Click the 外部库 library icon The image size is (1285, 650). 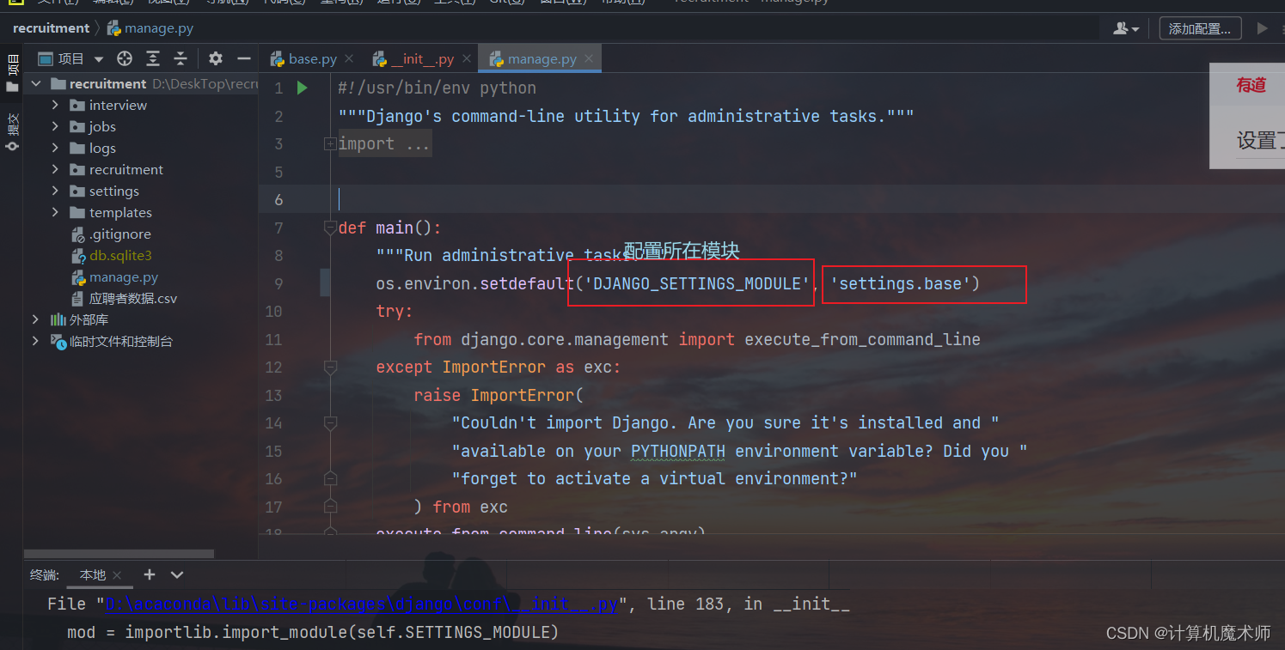click(x=58, y=319)
